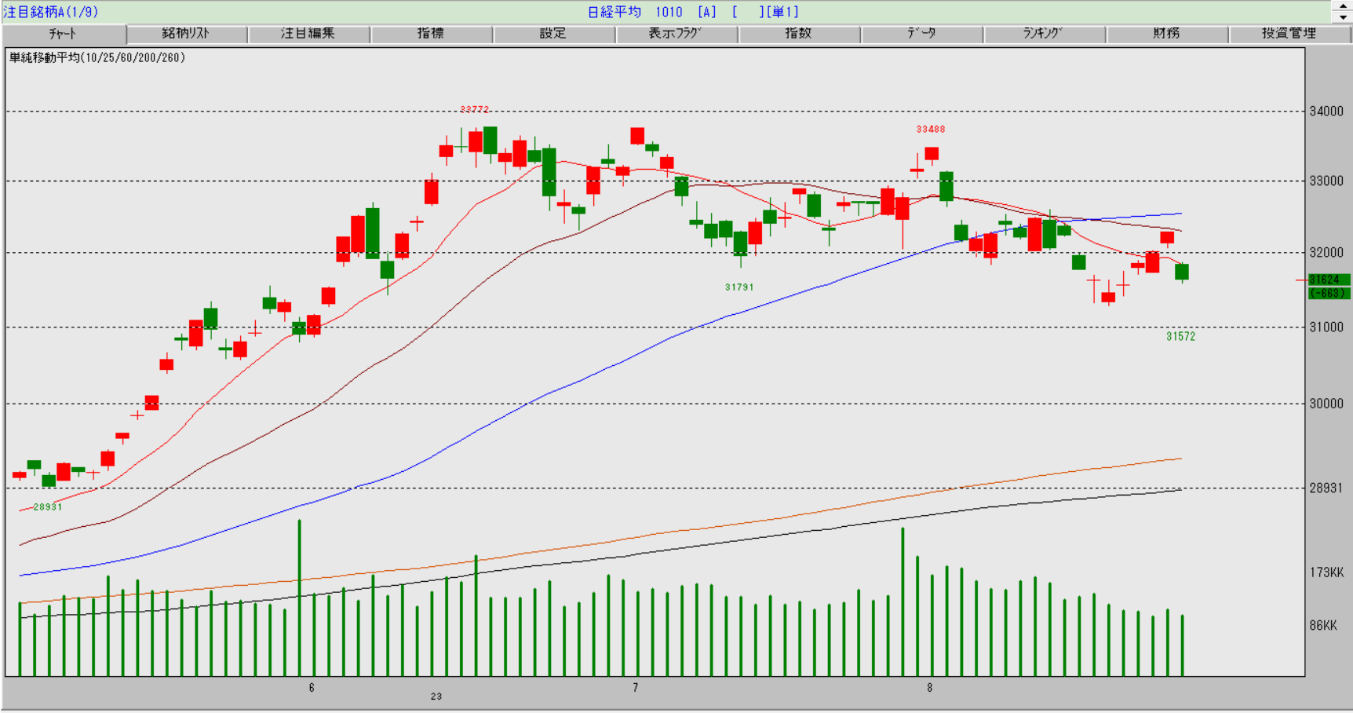Switch to the 表示フラグ tab
The image size is (1353, 713).
[x=676, y=34]
